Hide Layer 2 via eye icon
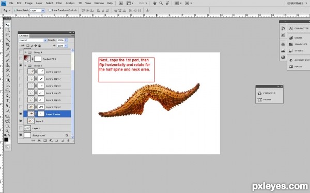The image size is (310, 193). click(21, 121)
